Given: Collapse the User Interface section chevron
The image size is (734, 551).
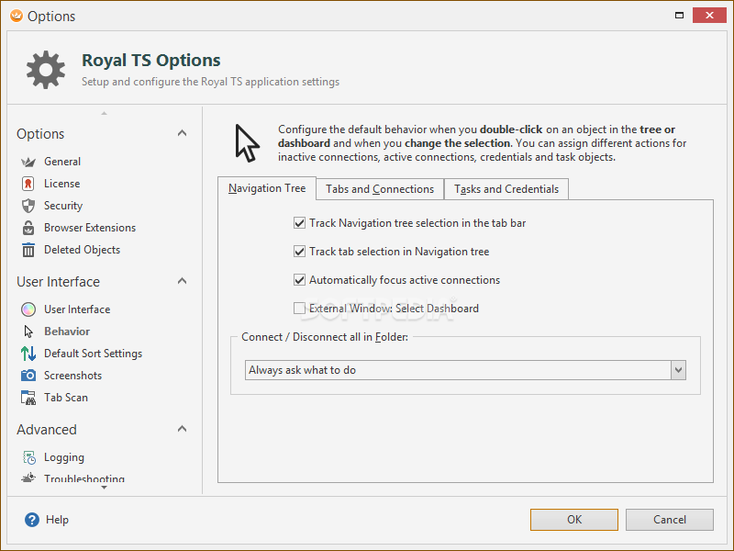Looking at the screenshot, I should [182, 281].
